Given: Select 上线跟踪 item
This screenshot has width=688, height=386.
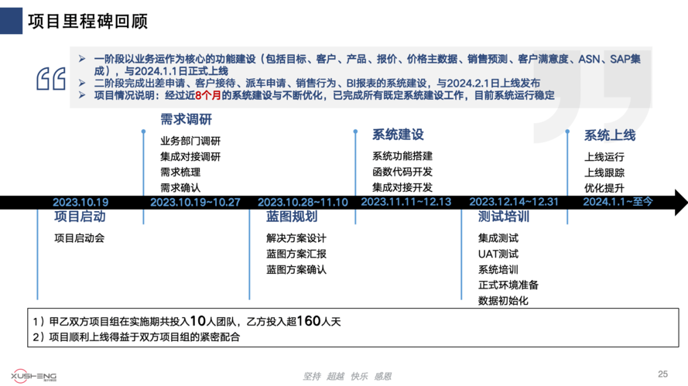Looking at the screenshot, I should 604,173.
